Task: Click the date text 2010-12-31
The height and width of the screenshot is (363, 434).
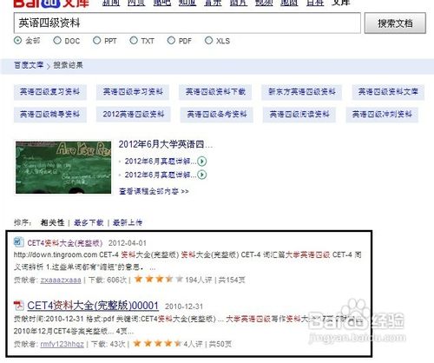Action: pos(184,307)
